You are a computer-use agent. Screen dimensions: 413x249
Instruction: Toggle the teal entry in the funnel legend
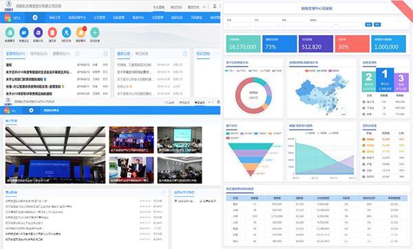pyautogui.click(x=233, y=134)
